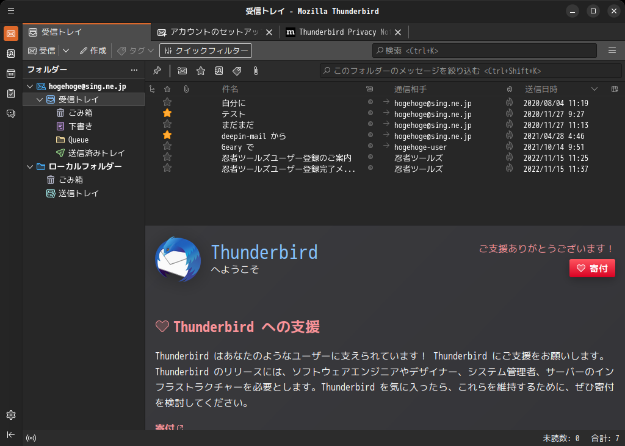Sort by the attachment column header
625x446 pixels.
186,89
